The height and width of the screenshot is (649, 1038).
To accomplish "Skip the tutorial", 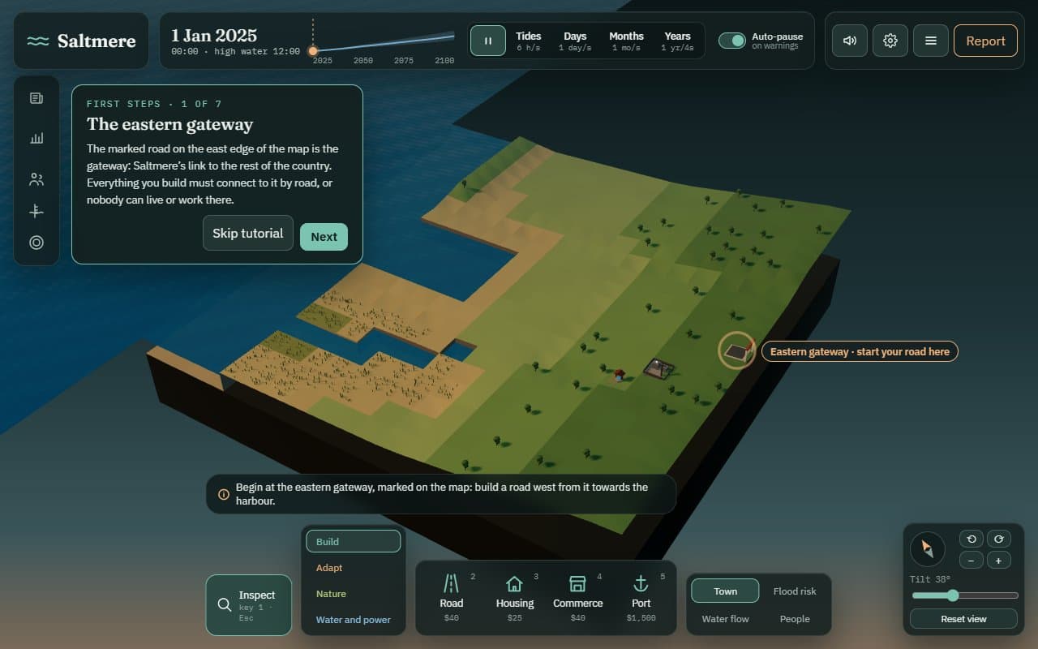I will click(248, 233).
